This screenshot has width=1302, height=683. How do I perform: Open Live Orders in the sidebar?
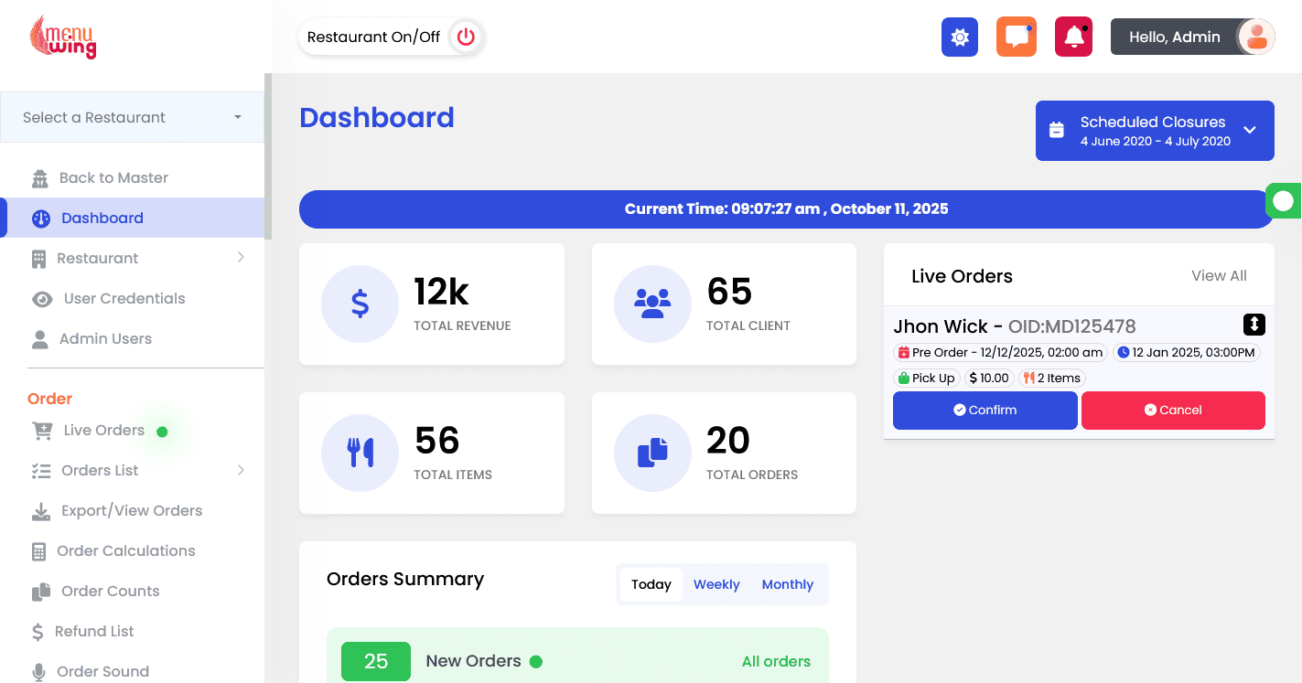click(103, 430)
